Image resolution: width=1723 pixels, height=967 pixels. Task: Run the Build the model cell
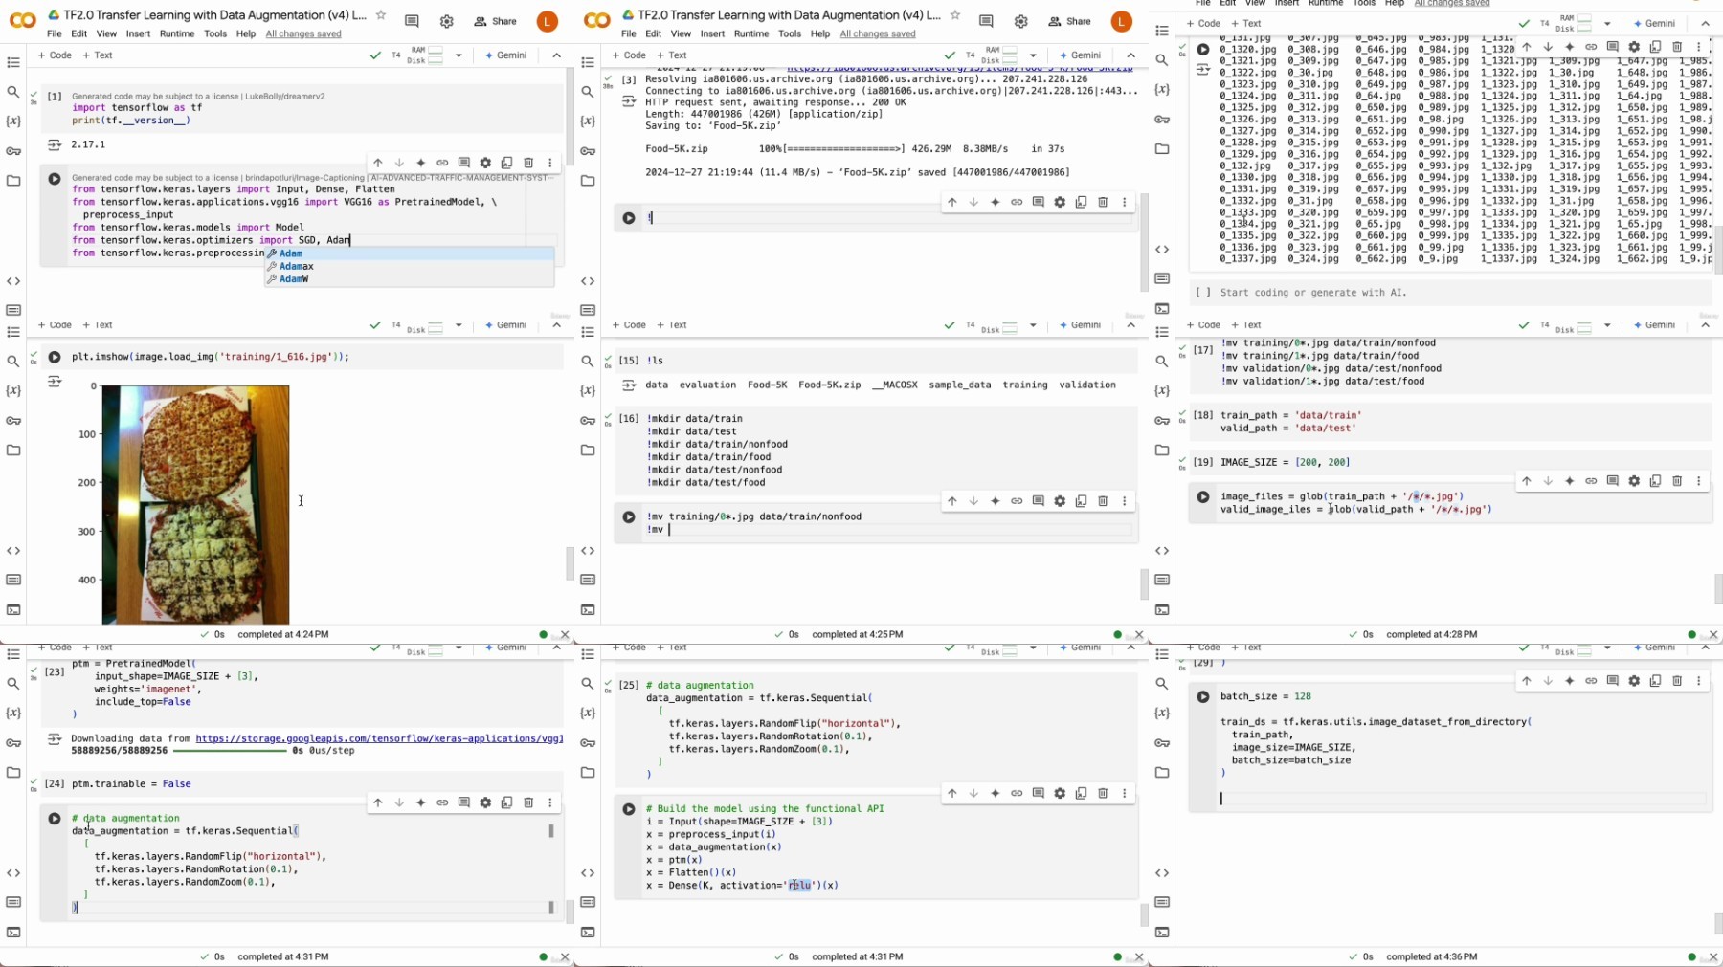click(629, 809)
